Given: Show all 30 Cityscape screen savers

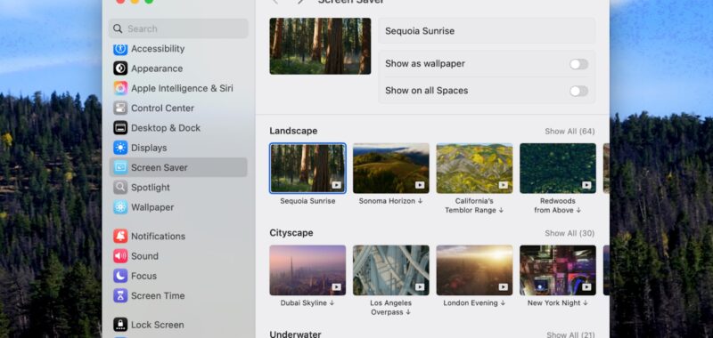Looking at the screenshot, I should [570, 233].
